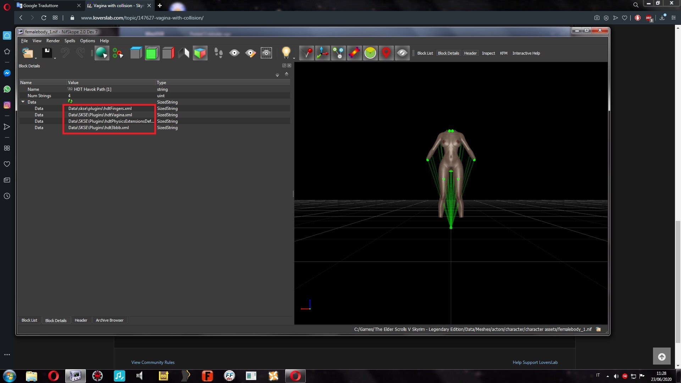
Task: Open dropdown arrow next to Save icon
Action: pos(55,58)
